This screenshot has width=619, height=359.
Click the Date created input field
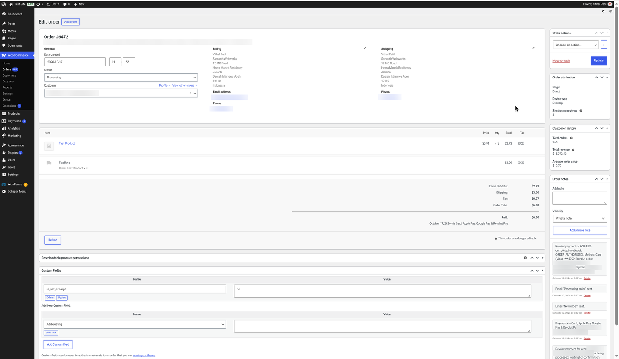pyautogui.click(x=75, y=62)
